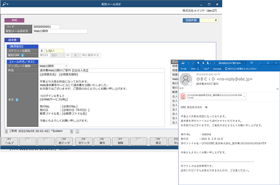Click the small square icon after the history arrows

tap(77, 132)
